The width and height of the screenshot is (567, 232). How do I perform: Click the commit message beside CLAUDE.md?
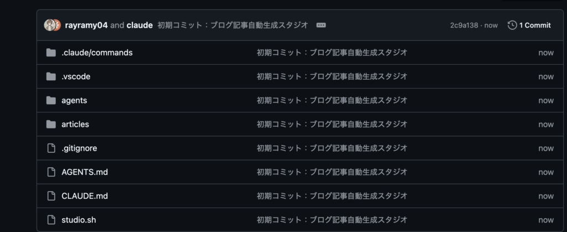point(332,195)
